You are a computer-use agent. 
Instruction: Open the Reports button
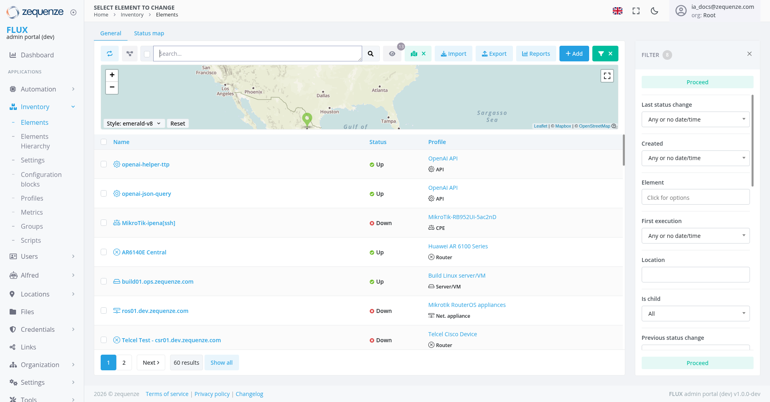coord(536,54)
